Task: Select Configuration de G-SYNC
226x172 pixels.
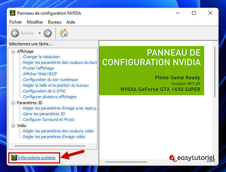Action: point(44,91)
